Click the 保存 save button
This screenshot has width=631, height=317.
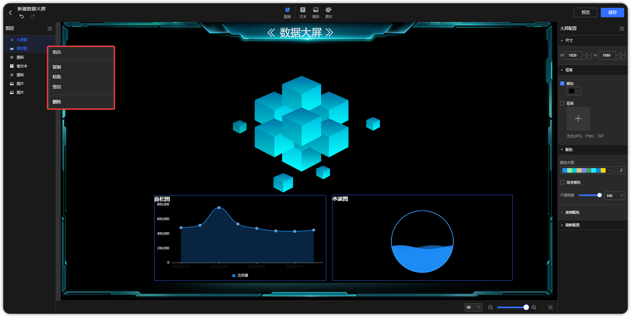612,12
